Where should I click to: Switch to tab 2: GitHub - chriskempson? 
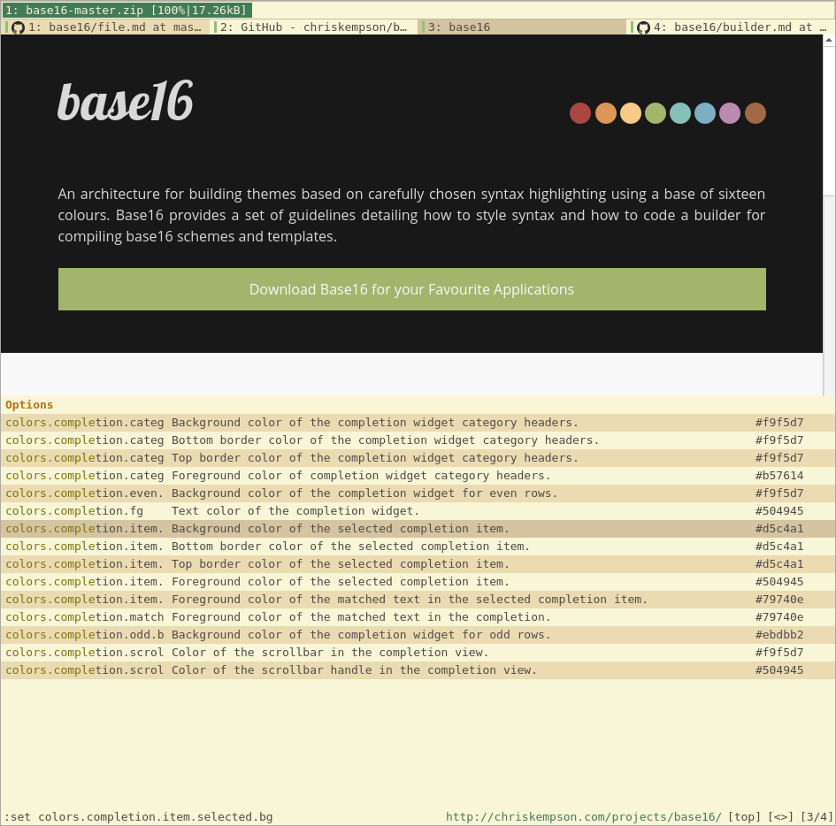click(314, 27)
